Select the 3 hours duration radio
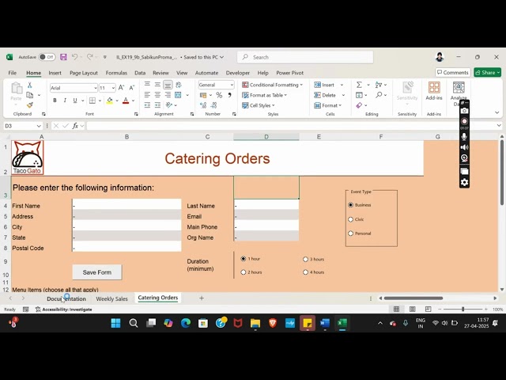This screenshot has height=380, width=506. pos(306,259)
